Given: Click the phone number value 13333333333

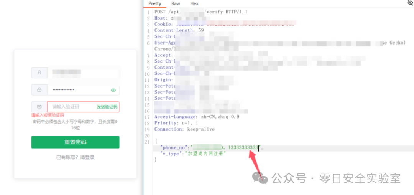Looking at the screenshot, I should pos(243,148).
